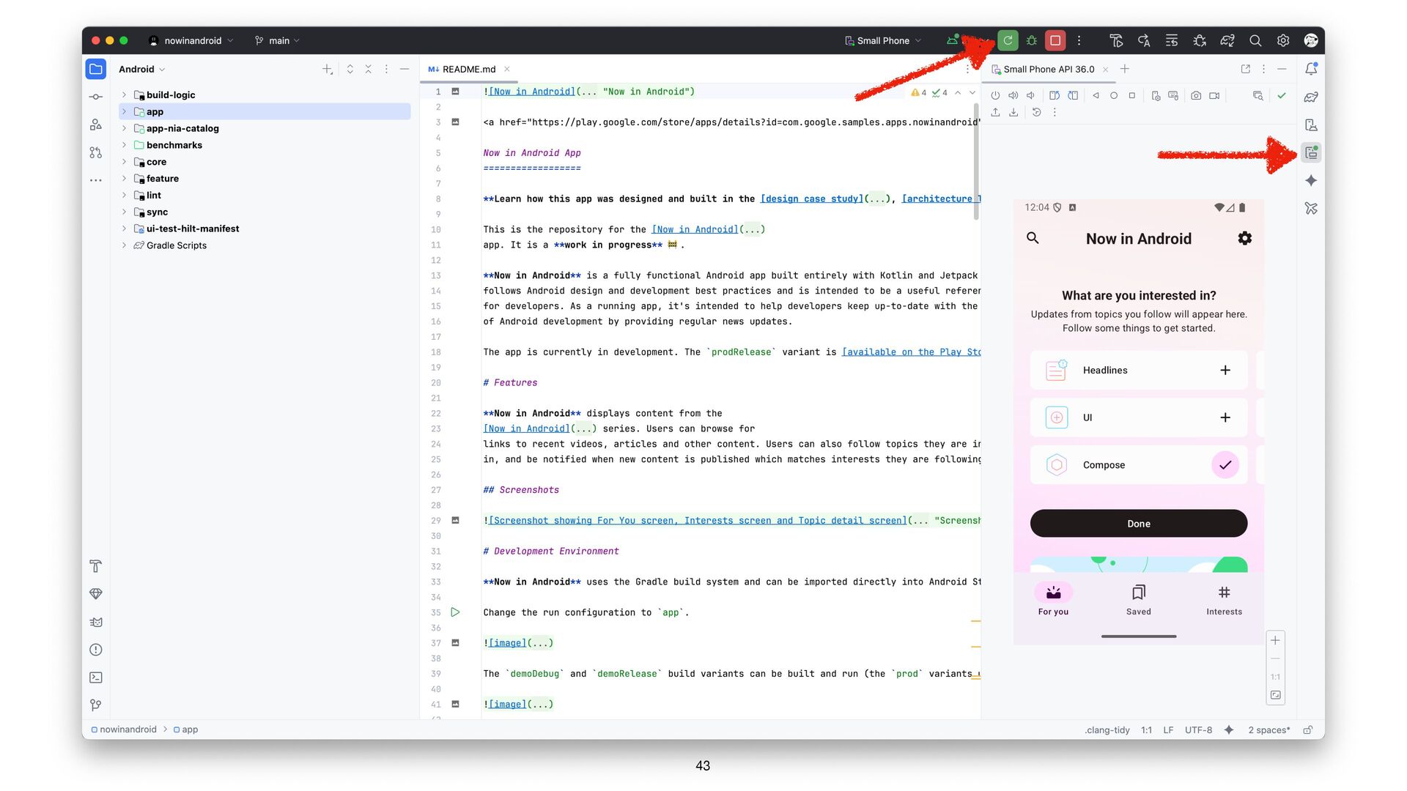Open the Commit tool window icon
This screenshot has width=1407, height=791.
pyautogui.click(x=96, y=97)
